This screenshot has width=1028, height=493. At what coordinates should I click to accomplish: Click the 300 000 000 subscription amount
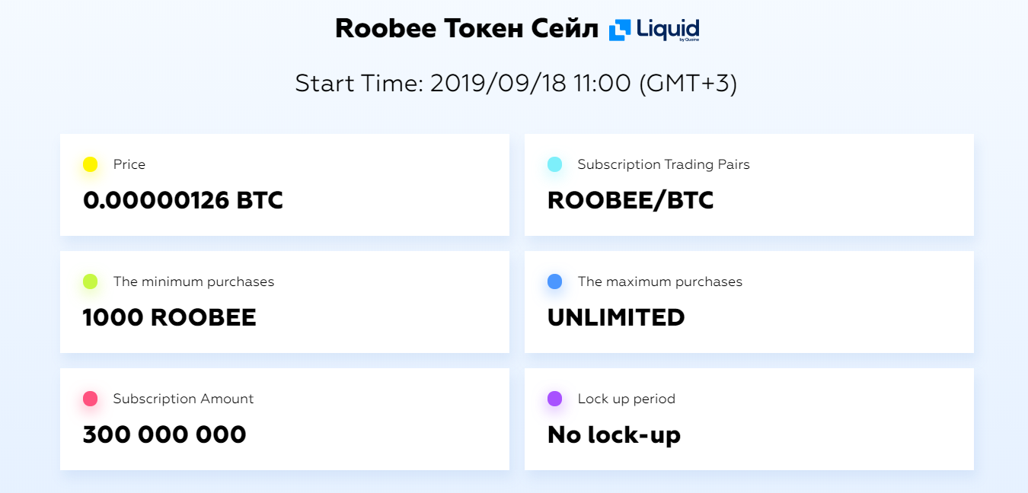[164, 435]
